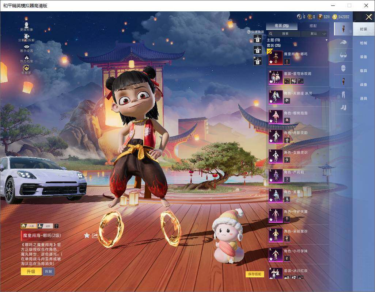Viewport: 375px width, 292px height.
Task: Open 装备 equipment category
Action: coord(364,57)
